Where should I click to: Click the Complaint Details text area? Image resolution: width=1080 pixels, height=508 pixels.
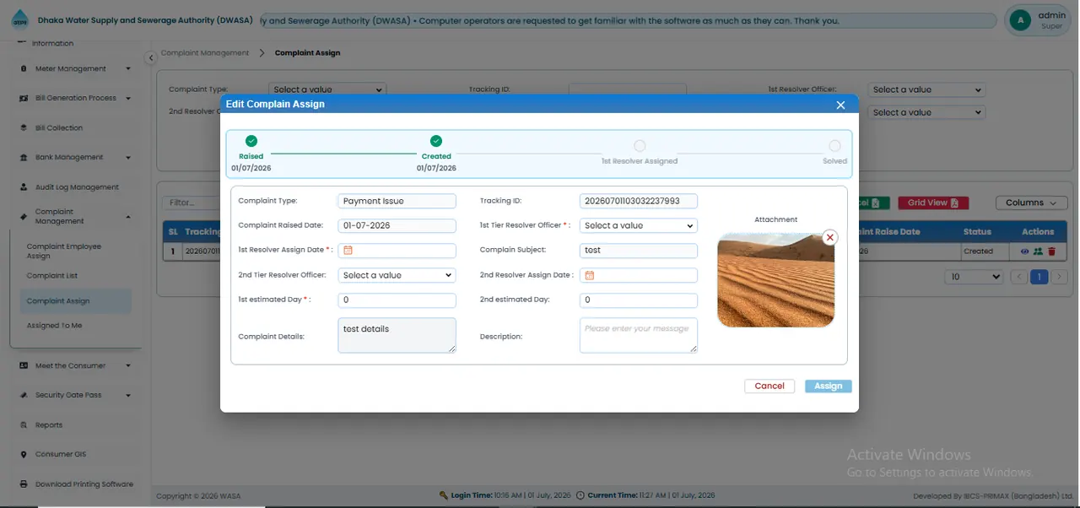click(x=397, y=335)
